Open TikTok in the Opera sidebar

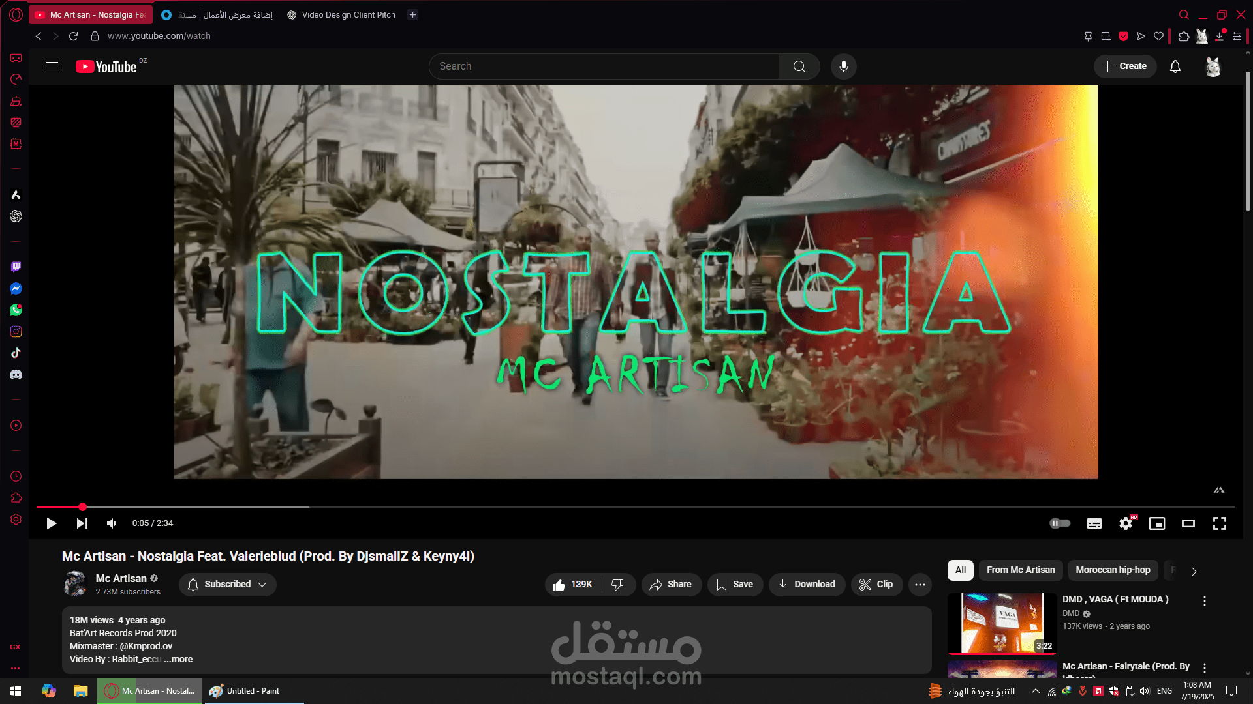pos(16,353)
